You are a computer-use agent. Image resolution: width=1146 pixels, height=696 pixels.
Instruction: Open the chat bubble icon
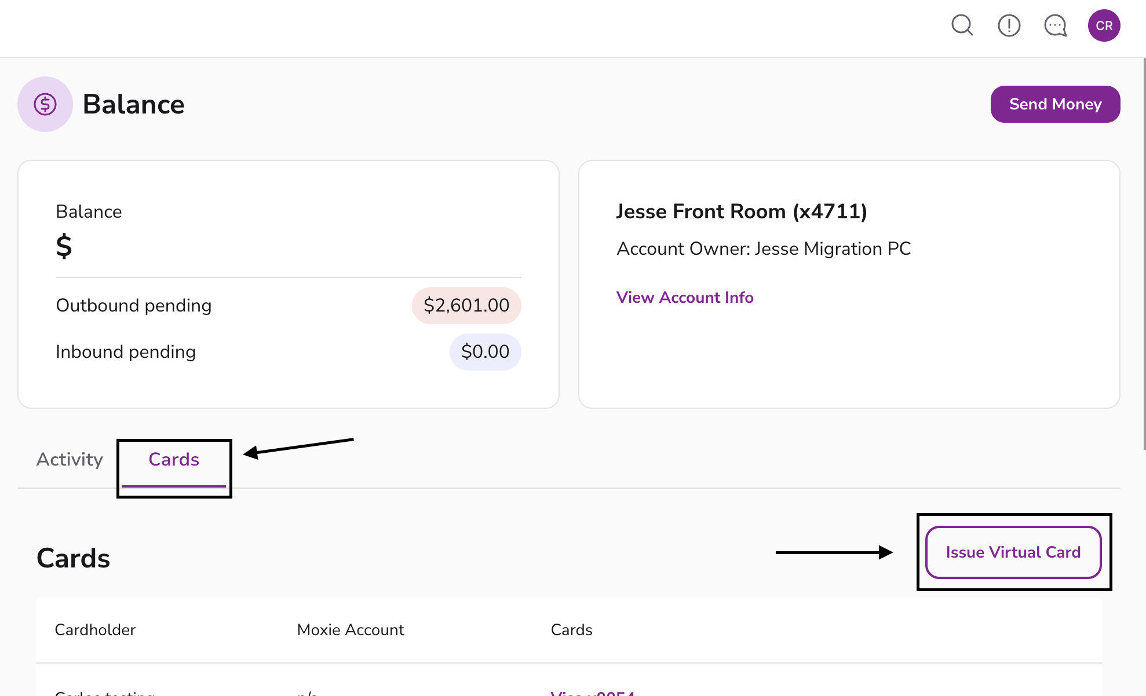(1055, 25)
